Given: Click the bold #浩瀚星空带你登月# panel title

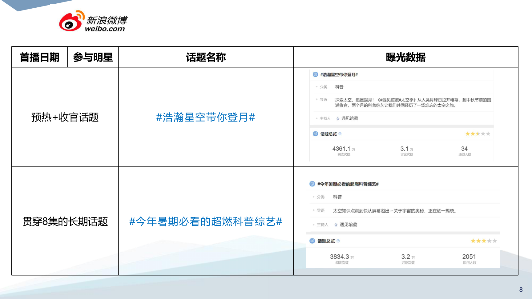Looking at the screenshot, I should click(339, 74).
